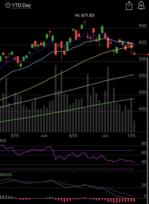Tap the Hi: 671.83 high label
Image resolution: width=149 pixels, height=204 pixels.
tap(85, 15)
